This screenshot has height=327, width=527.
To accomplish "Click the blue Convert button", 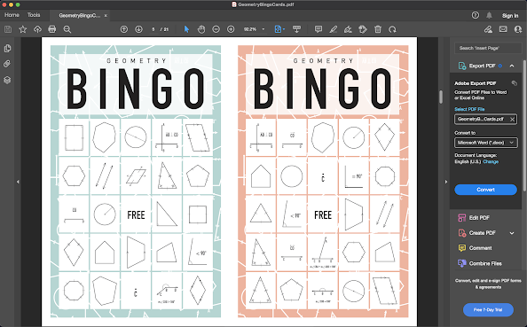I will pos(485,190).
